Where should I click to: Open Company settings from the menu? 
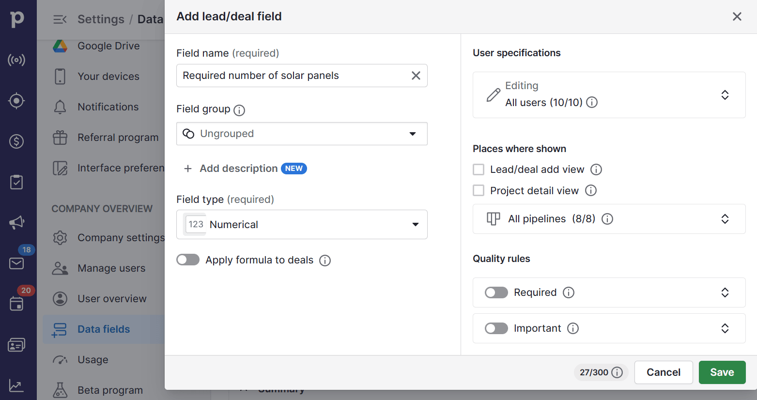(x=121, y=238)
